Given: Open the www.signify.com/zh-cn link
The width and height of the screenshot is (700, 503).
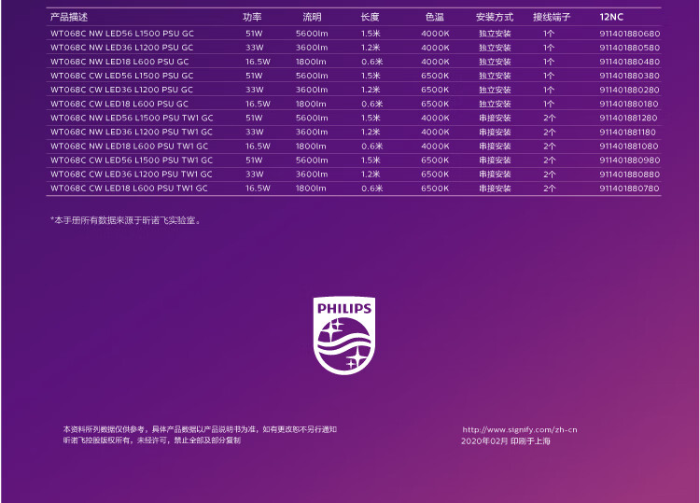Looking at the screenshot, I should coord(520,429).
